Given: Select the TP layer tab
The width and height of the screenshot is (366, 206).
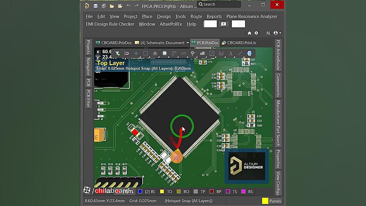Looking at the screenshot, I should click(199, 192).
